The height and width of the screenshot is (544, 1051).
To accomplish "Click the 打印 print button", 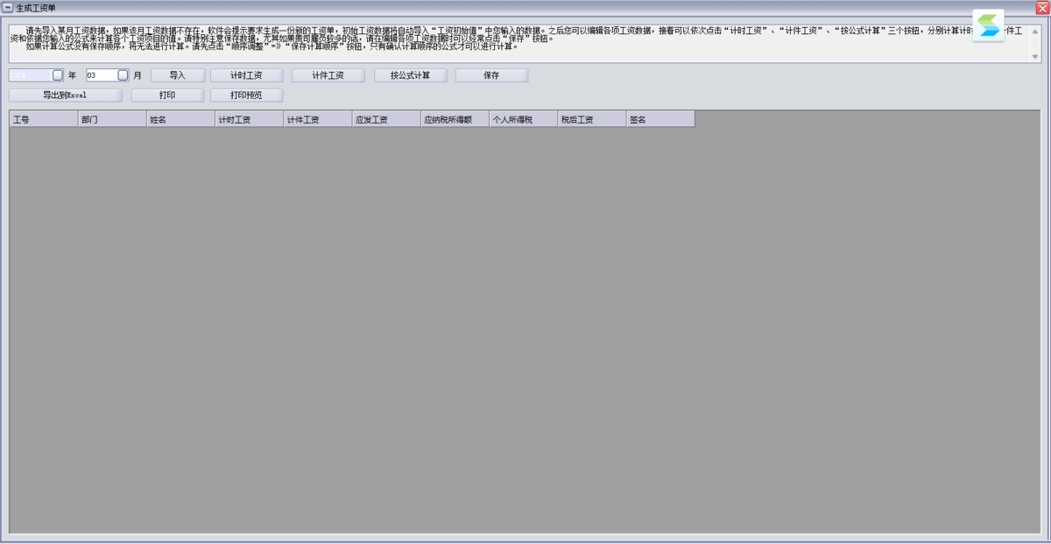I will (x=167, y=95).
